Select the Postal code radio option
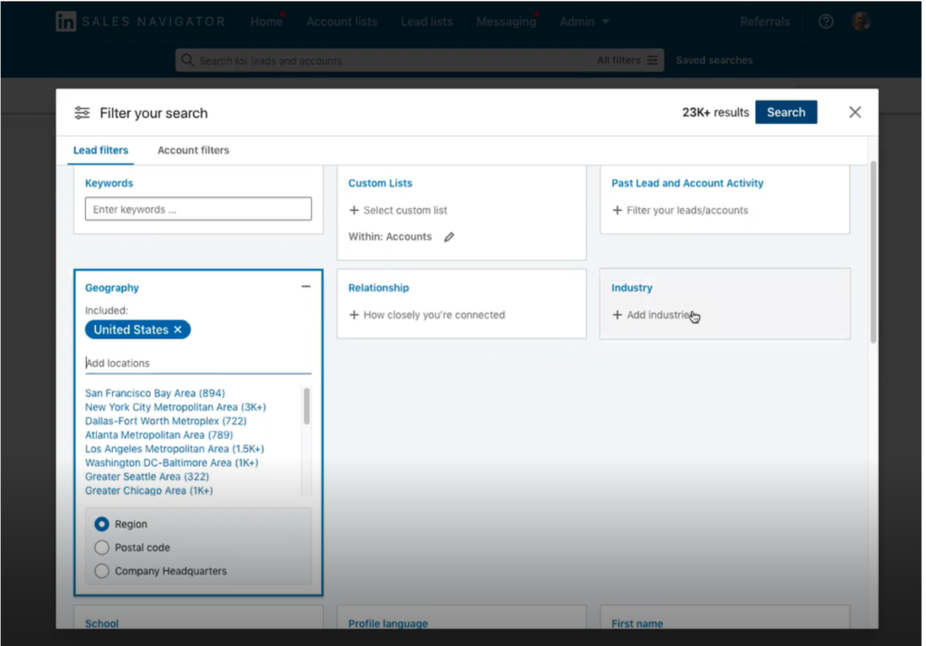Image resolution: width=926 pixels, height=646 pixels. click(101, 548)
